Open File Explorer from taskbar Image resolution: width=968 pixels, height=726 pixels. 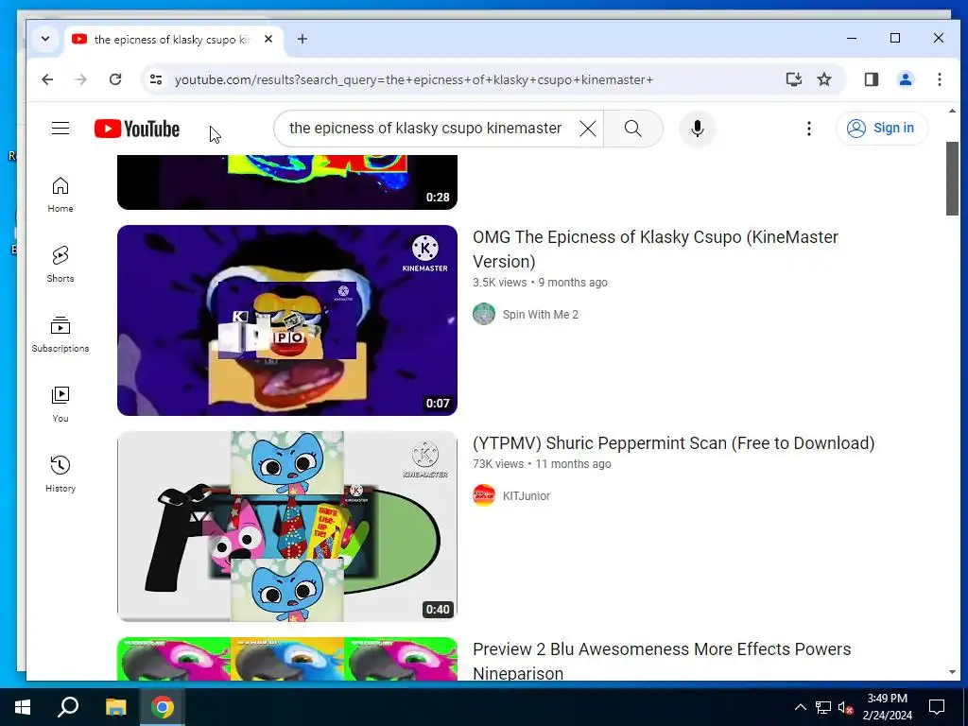pyautogui.click(x=115, y=707)
